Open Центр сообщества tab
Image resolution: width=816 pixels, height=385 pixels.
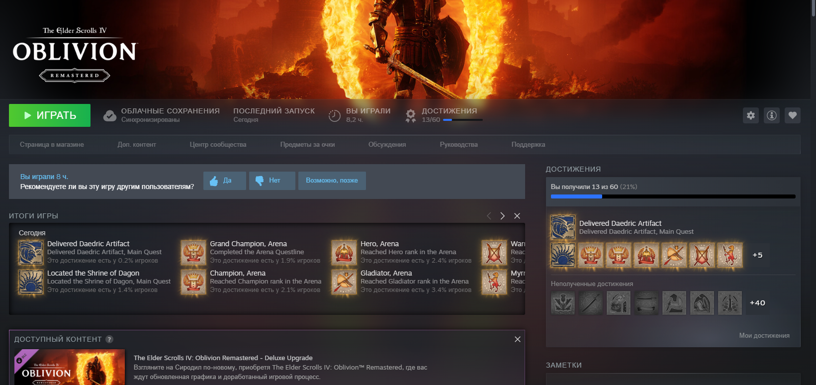(218, 145)
